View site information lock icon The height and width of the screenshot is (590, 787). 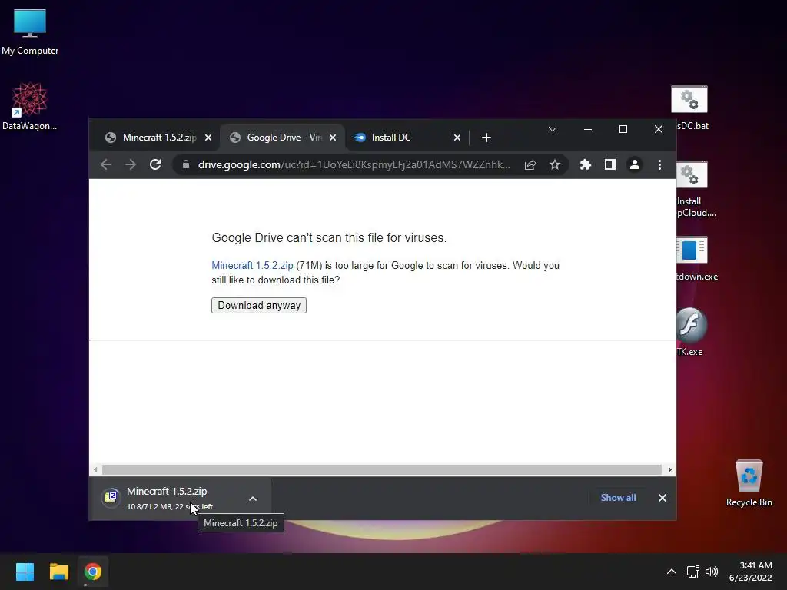[x=186, y=164]
